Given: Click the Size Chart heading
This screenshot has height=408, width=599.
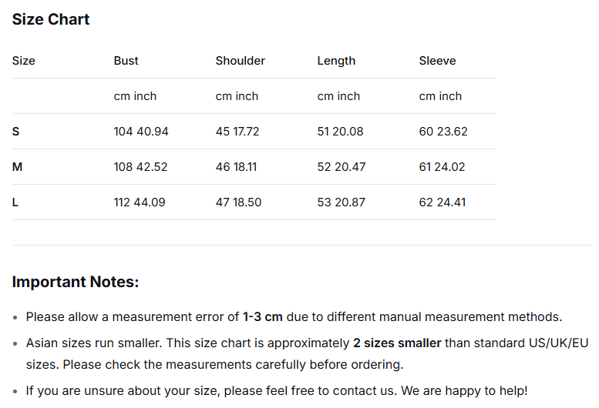Looking at the screenshot, I should click(x=51, y=19).
